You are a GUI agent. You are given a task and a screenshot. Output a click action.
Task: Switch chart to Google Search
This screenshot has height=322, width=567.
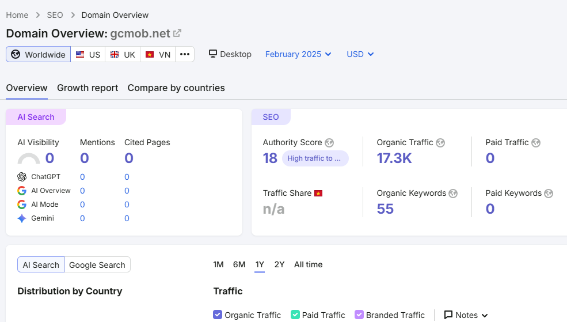[x=97, y=264]
